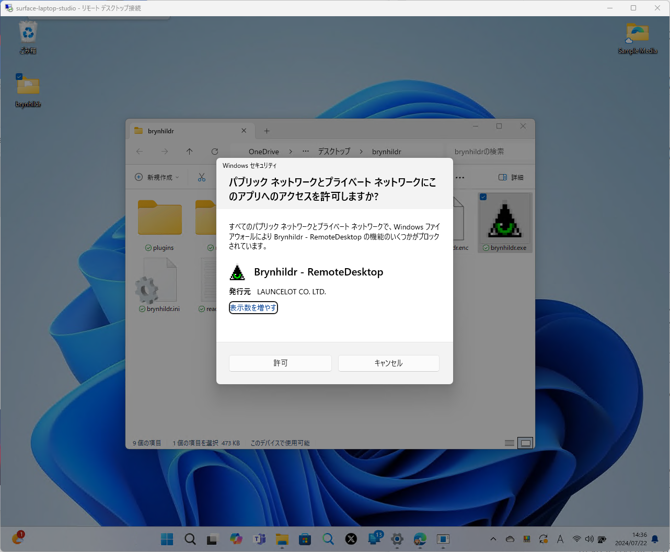Screen dimensions: 670x552
Task: Open the see-more (...) toolbar menu
Action: pos(459,177)
